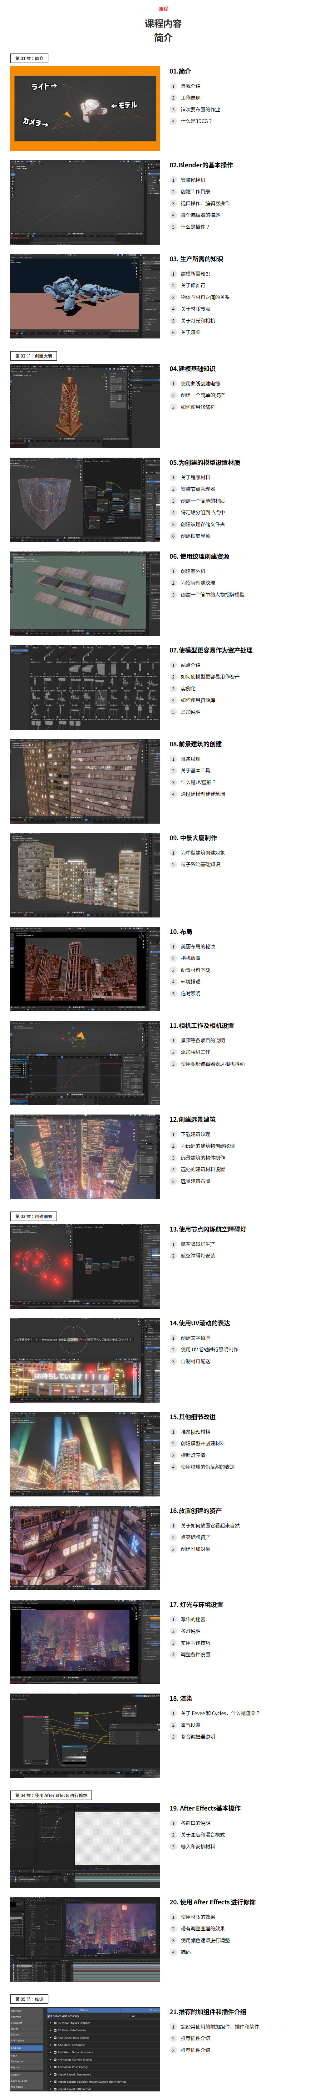Image resolution: width=330 pixels, height=2098 pixels.
Task: Click lesson item 编码
Action: 186,1952
